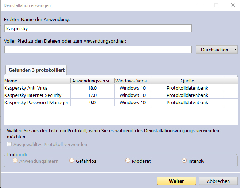
Task: Click version 18.0 cell
Action: 92,88
